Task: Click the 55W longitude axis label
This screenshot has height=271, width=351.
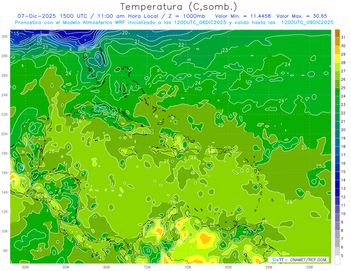Action: [310, 267]
